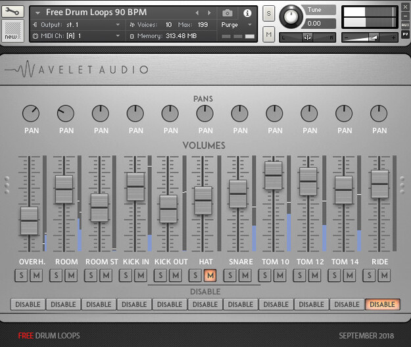
Task: Click the stereo pan center marker
Action: point(307,37)
